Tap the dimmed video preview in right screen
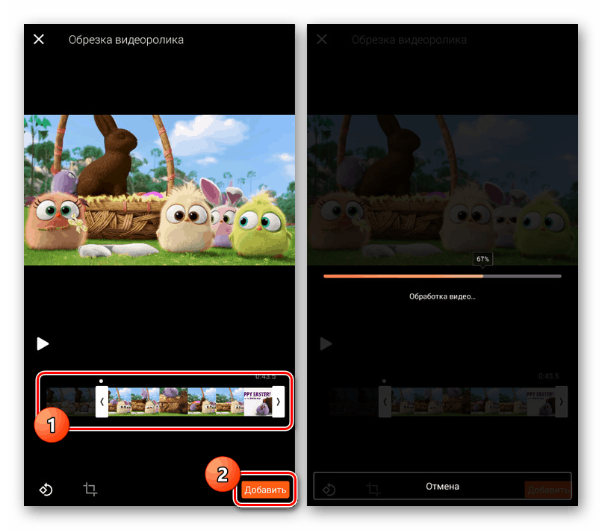 click(x=442, y=190)
